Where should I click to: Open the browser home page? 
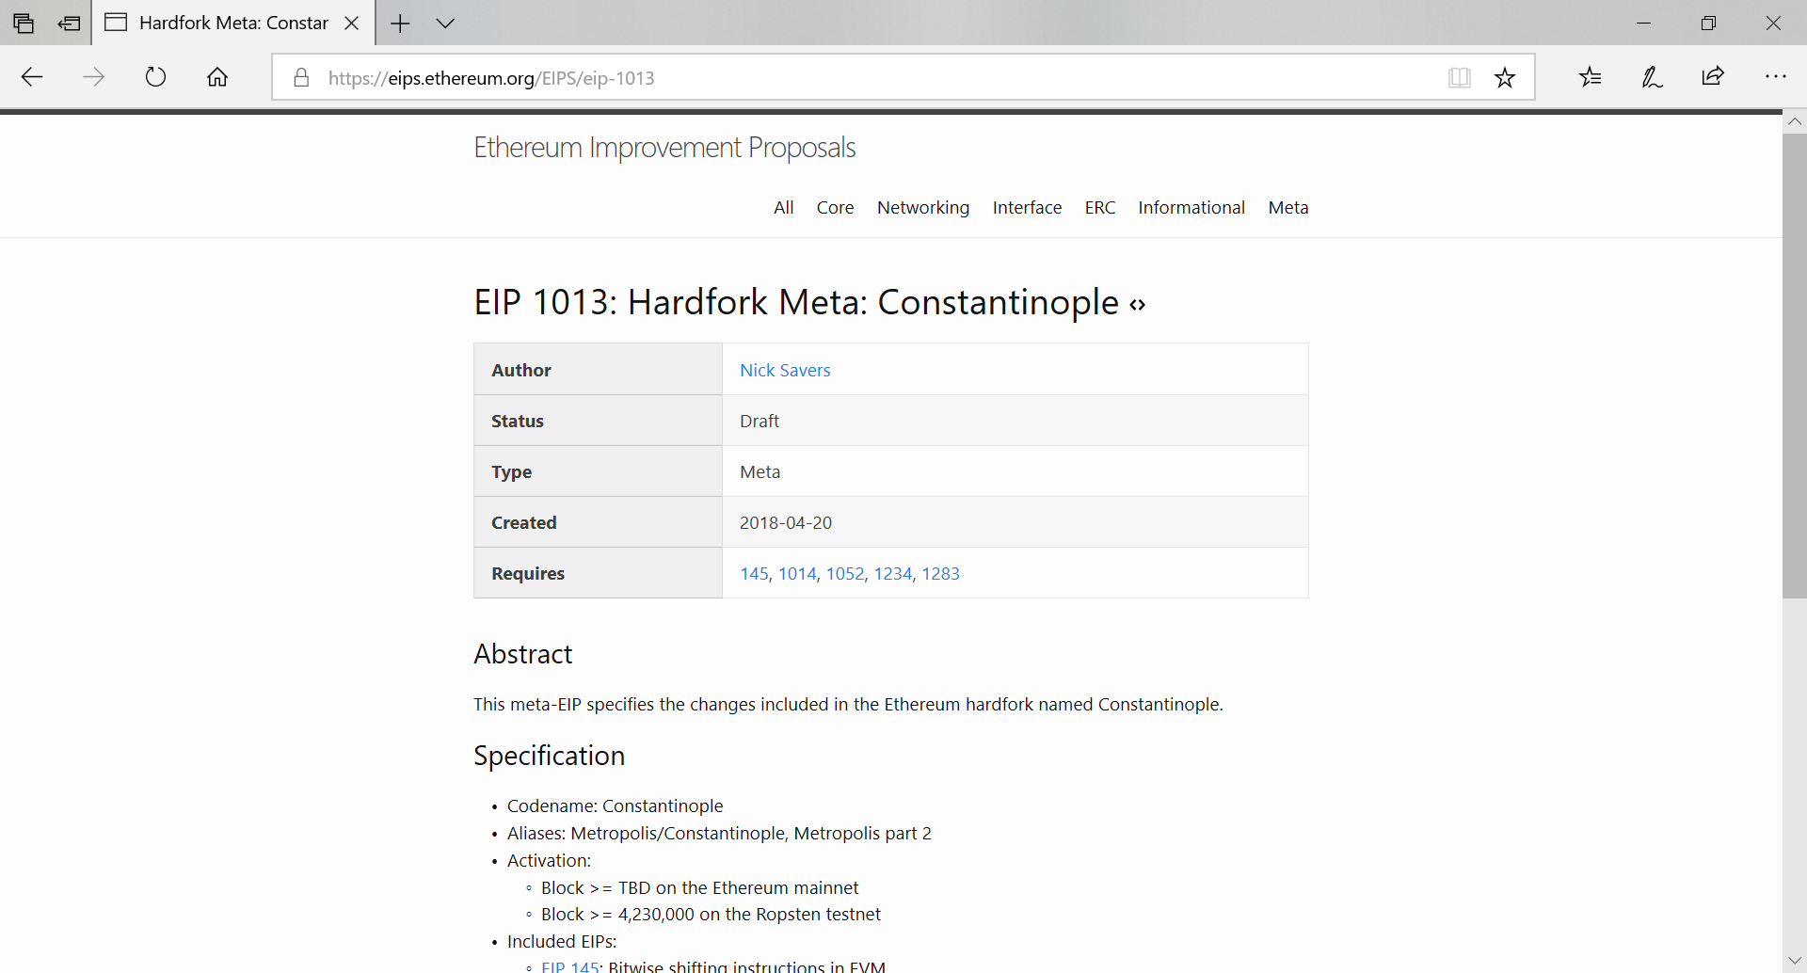tap(217, 77)
